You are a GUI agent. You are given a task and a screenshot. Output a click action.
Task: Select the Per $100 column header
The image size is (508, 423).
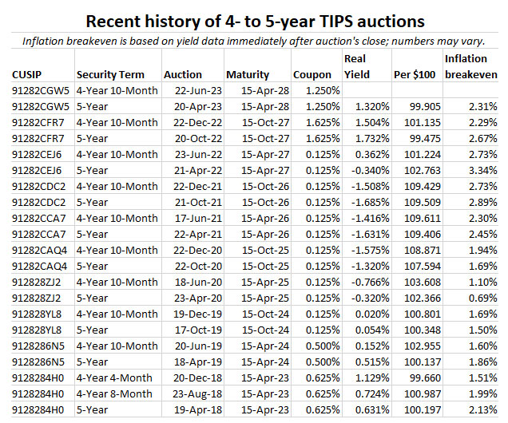click(x=414, y=74)
